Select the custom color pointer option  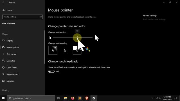(88, 49)
